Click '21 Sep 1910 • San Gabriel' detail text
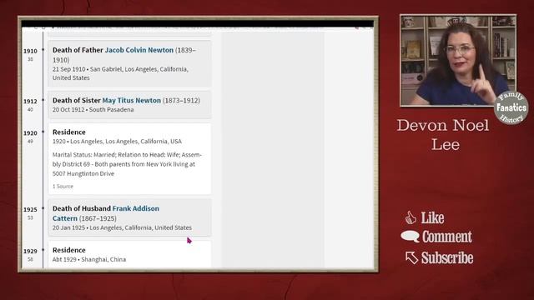This screenshot has width=534, height=300. [120, 73]
